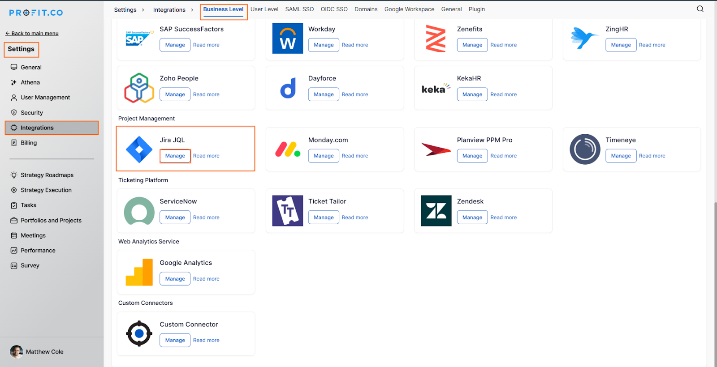Viewport: 717px width, 367px height.
Task: Manage the Jira JQL integration
Action: tap(175, 156)
